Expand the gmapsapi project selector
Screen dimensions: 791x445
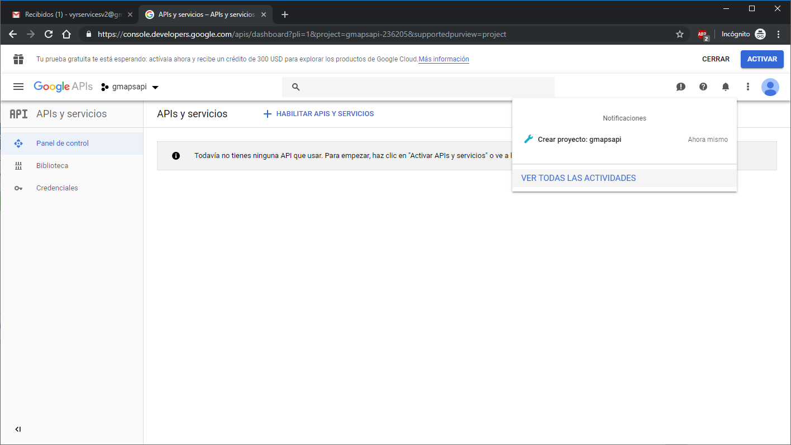(130, 87)
